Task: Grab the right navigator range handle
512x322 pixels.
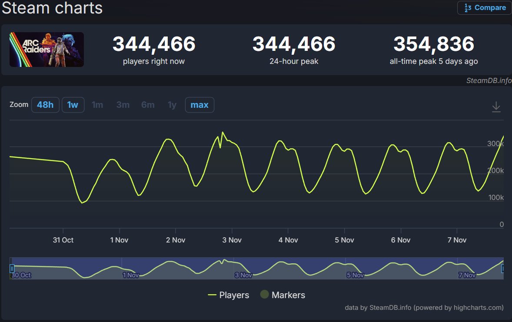Action: 503,269
